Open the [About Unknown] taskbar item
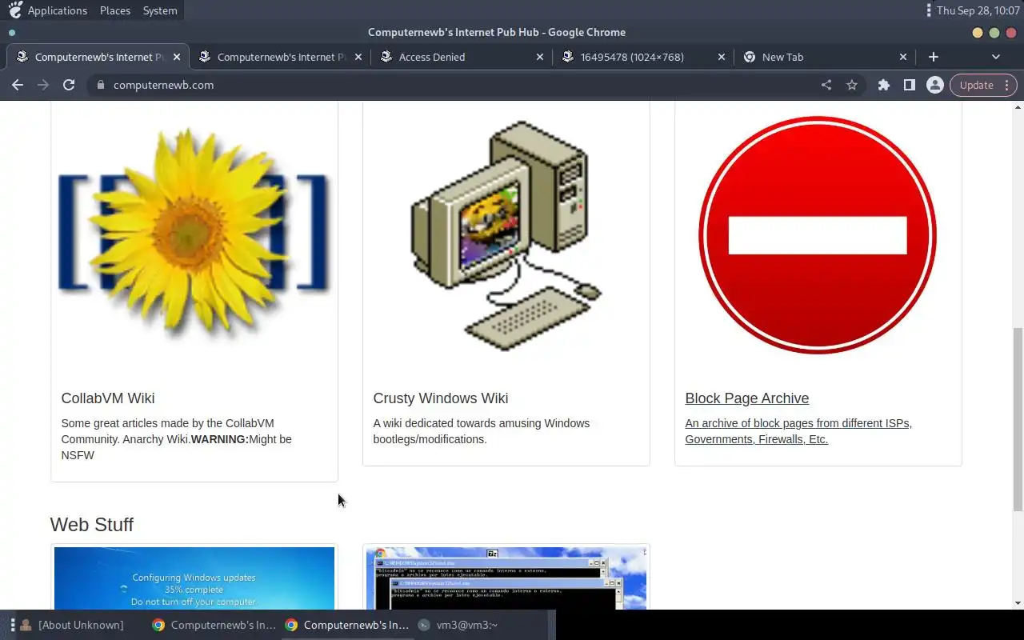Image resolution: width=1024 pixels, height=640 pixels. point(72,625)
